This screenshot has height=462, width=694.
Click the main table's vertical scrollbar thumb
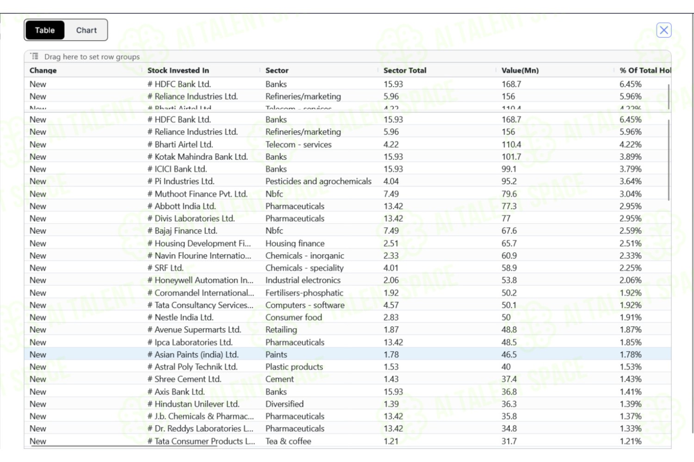click(x=669, y=159)
